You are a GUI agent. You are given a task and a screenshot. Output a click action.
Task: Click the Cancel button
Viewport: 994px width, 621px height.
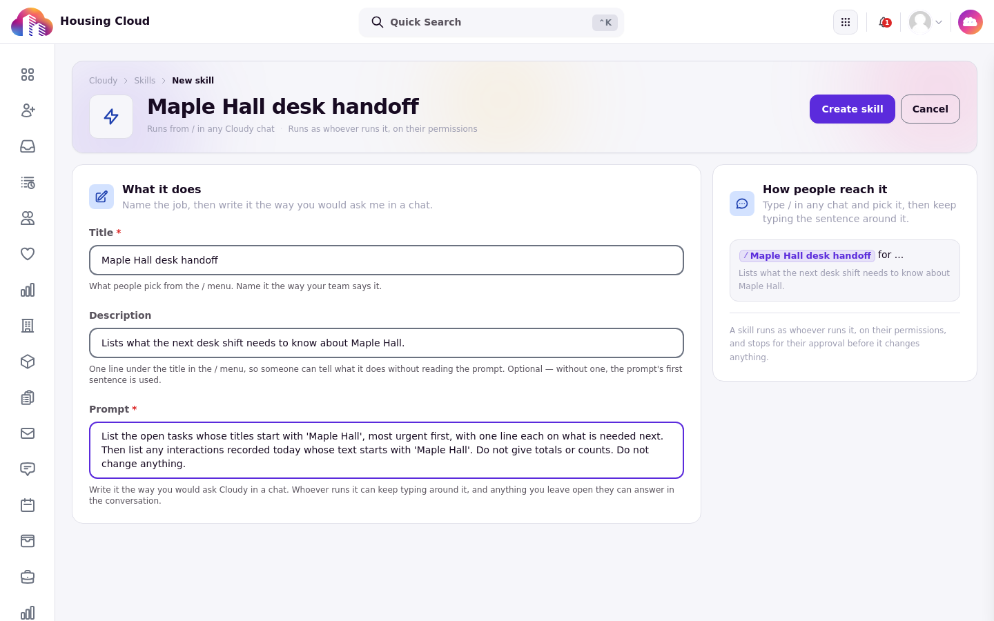(x=930, y=109)
